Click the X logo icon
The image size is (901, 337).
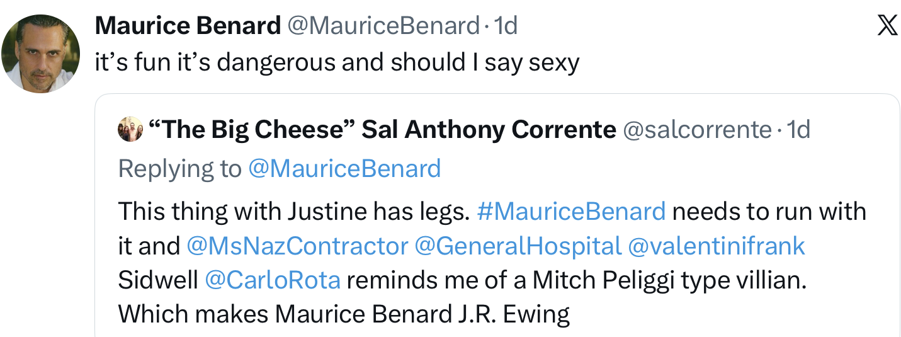point(887,26)
